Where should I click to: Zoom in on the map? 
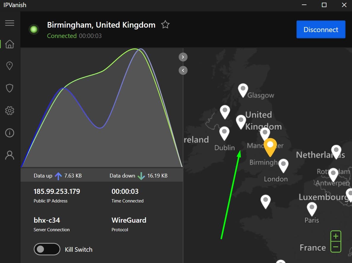[x=336, y=236]
